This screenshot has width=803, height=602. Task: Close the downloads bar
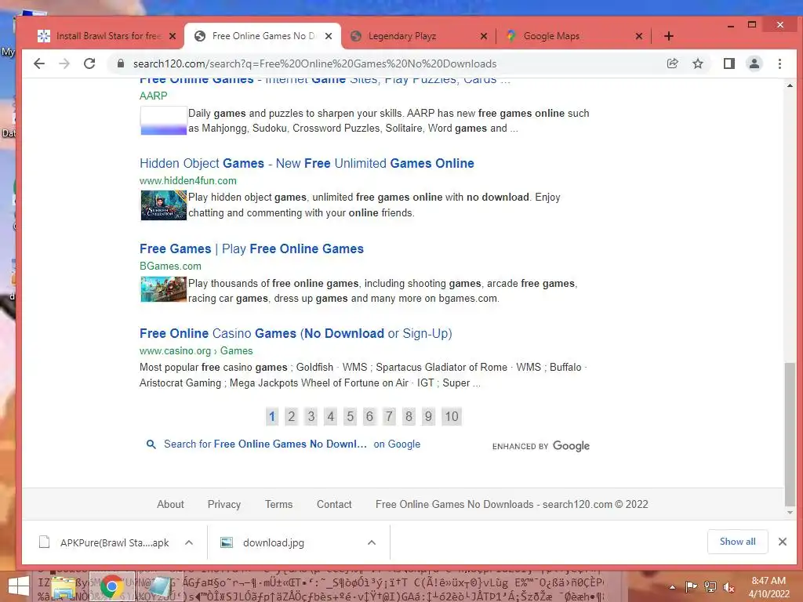click(x=782, y=542)
